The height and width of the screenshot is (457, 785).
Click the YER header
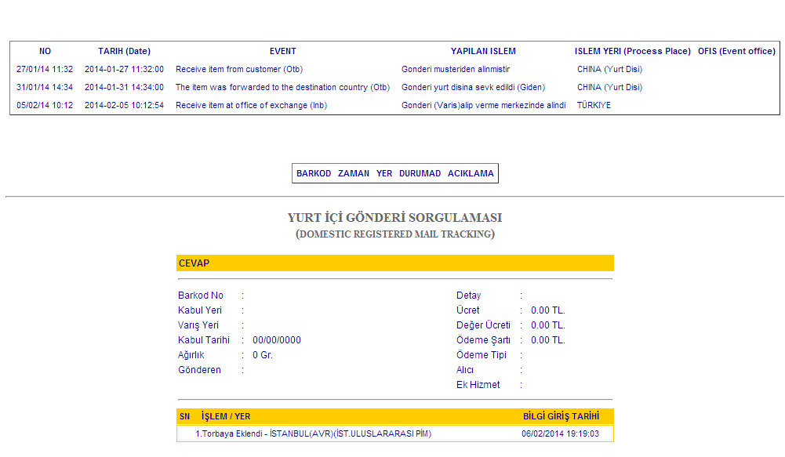(384, 173)
